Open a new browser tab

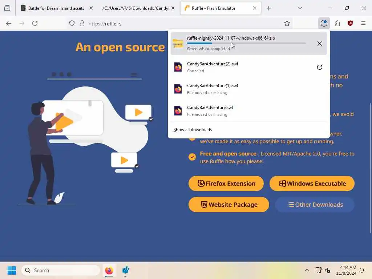point(268,8)
